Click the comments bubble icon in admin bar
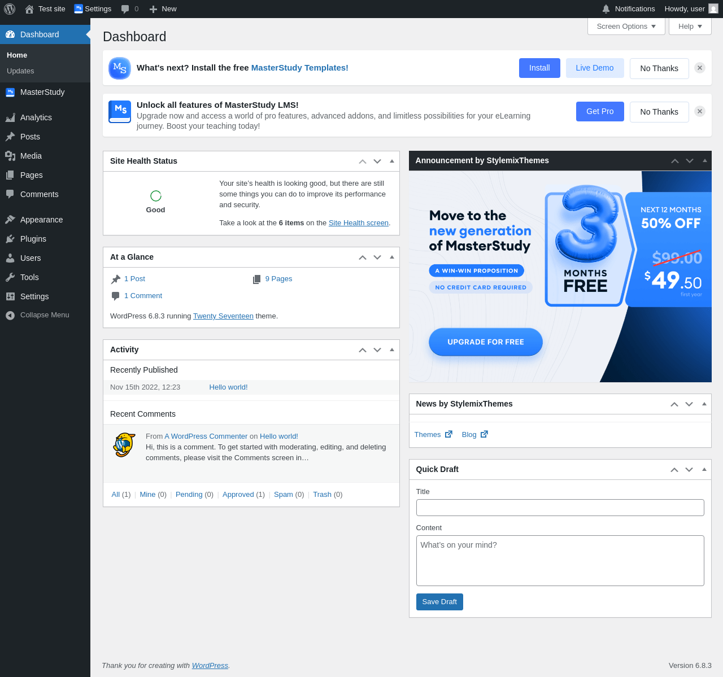This screenshot has width=723, height=677. 125,9
